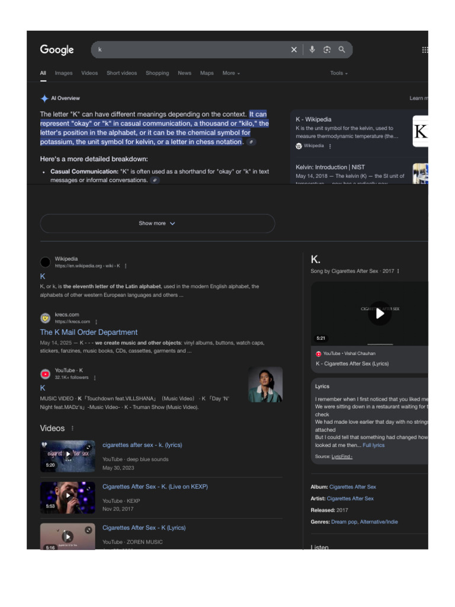Image resolution: width=455 pixels, height=607 pixels.
Task: Clear the search box with the X icon
Action: point(294,50)
